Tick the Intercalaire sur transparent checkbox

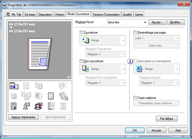(x=135, y=61)
